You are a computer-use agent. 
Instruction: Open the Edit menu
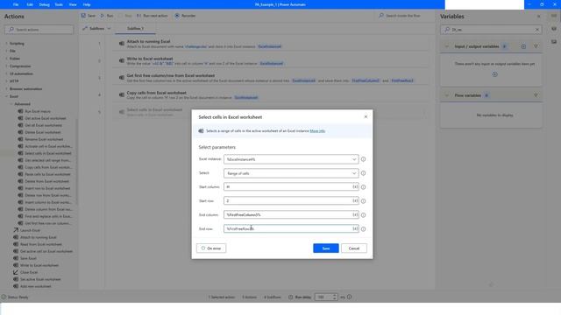30,4
